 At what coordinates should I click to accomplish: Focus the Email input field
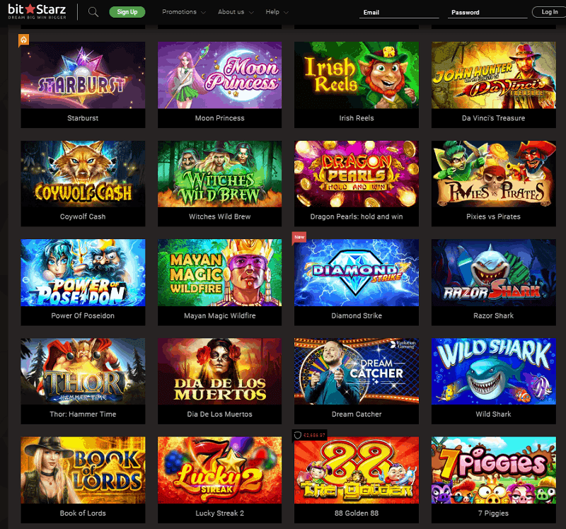point(399,12)
